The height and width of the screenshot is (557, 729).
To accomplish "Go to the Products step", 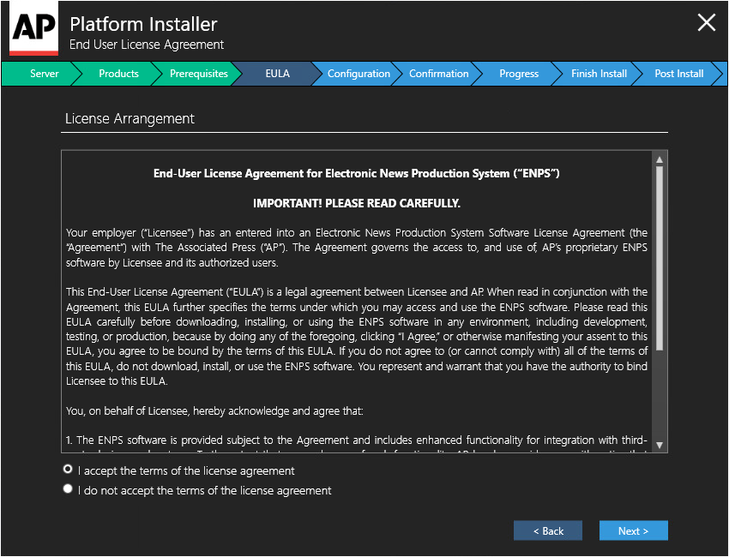I will tap(118, 74).
